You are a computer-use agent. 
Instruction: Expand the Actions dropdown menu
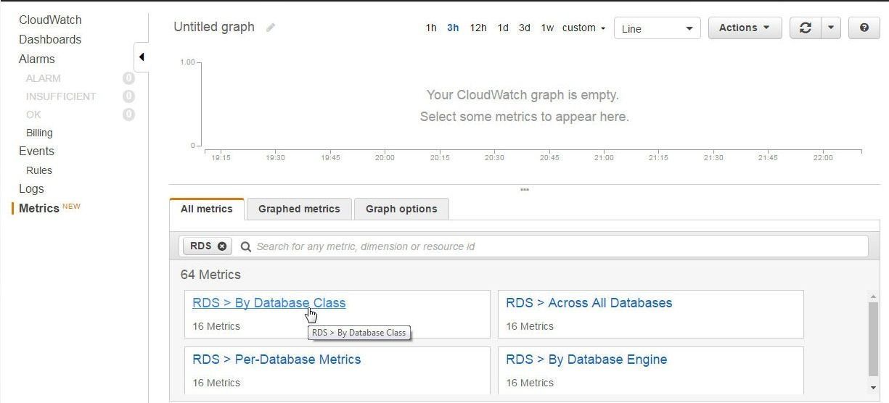tap(745, 28)
